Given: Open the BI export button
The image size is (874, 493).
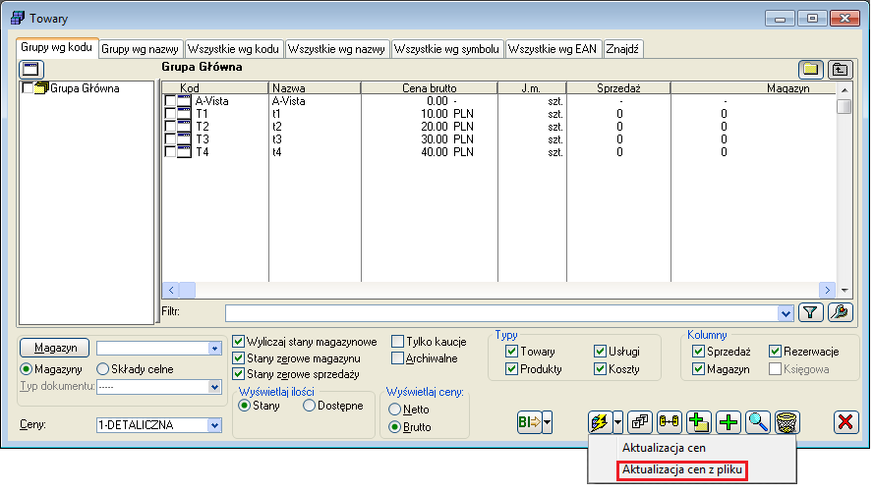Looking at the screenshot, I should (529, 422).
